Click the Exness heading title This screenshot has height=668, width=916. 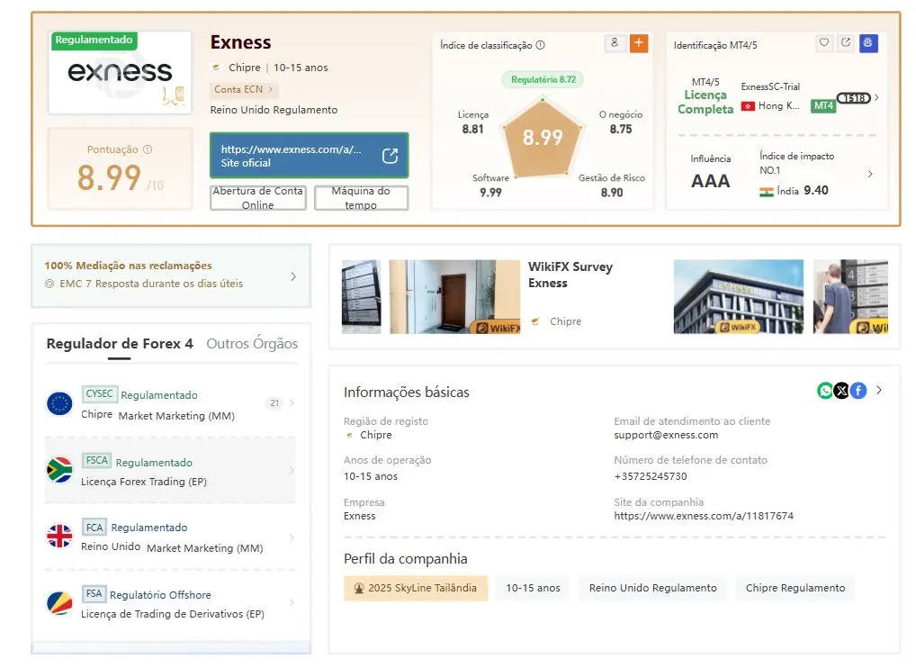[x=240, y=42]
